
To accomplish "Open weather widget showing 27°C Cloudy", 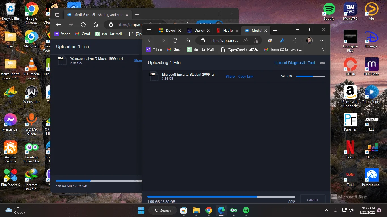I will (x=16, y=210).
